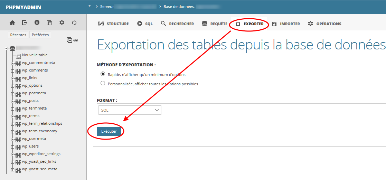This screenshot has height=180, width=386.
Task: Click the Rechercher magnifier icon
Action: [x=163, y=23]
